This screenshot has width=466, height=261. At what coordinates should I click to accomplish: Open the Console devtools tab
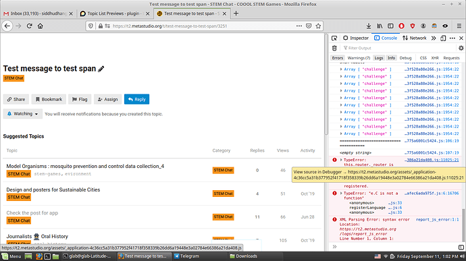coord(386,38)
